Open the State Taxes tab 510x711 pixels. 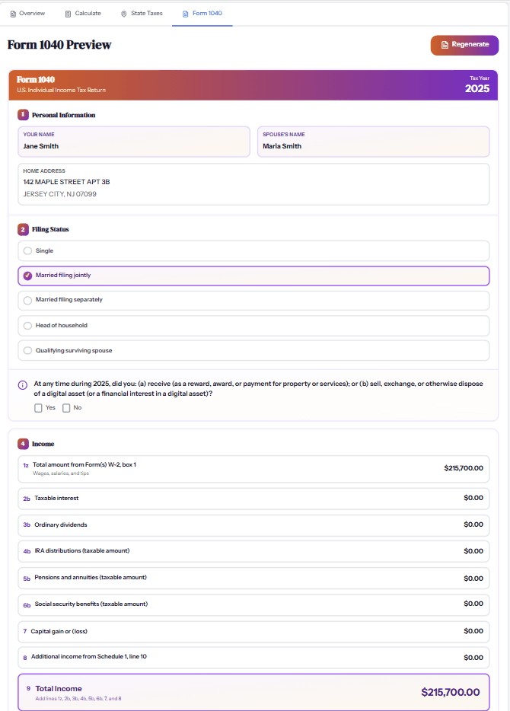click(142, 13)
